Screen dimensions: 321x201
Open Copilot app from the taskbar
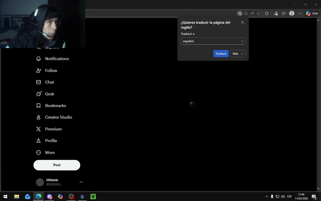[60, 197]
